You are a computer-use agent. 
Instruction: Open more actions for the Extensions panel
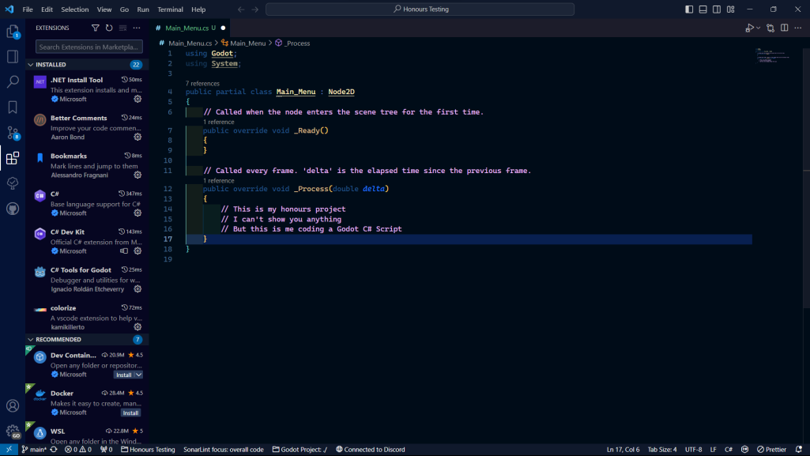click(x=137, y=28)
